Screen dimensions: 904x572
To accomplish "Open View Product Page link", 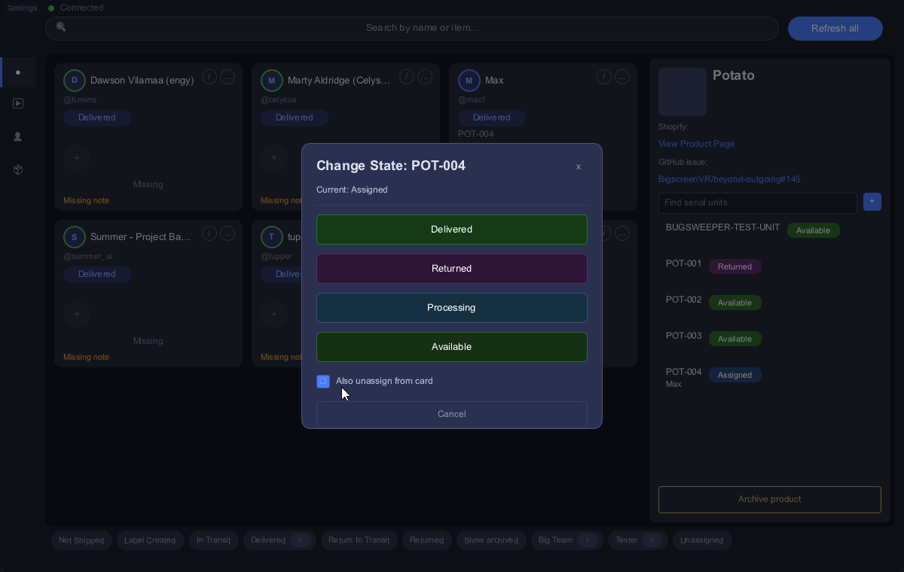I will 696,144.
